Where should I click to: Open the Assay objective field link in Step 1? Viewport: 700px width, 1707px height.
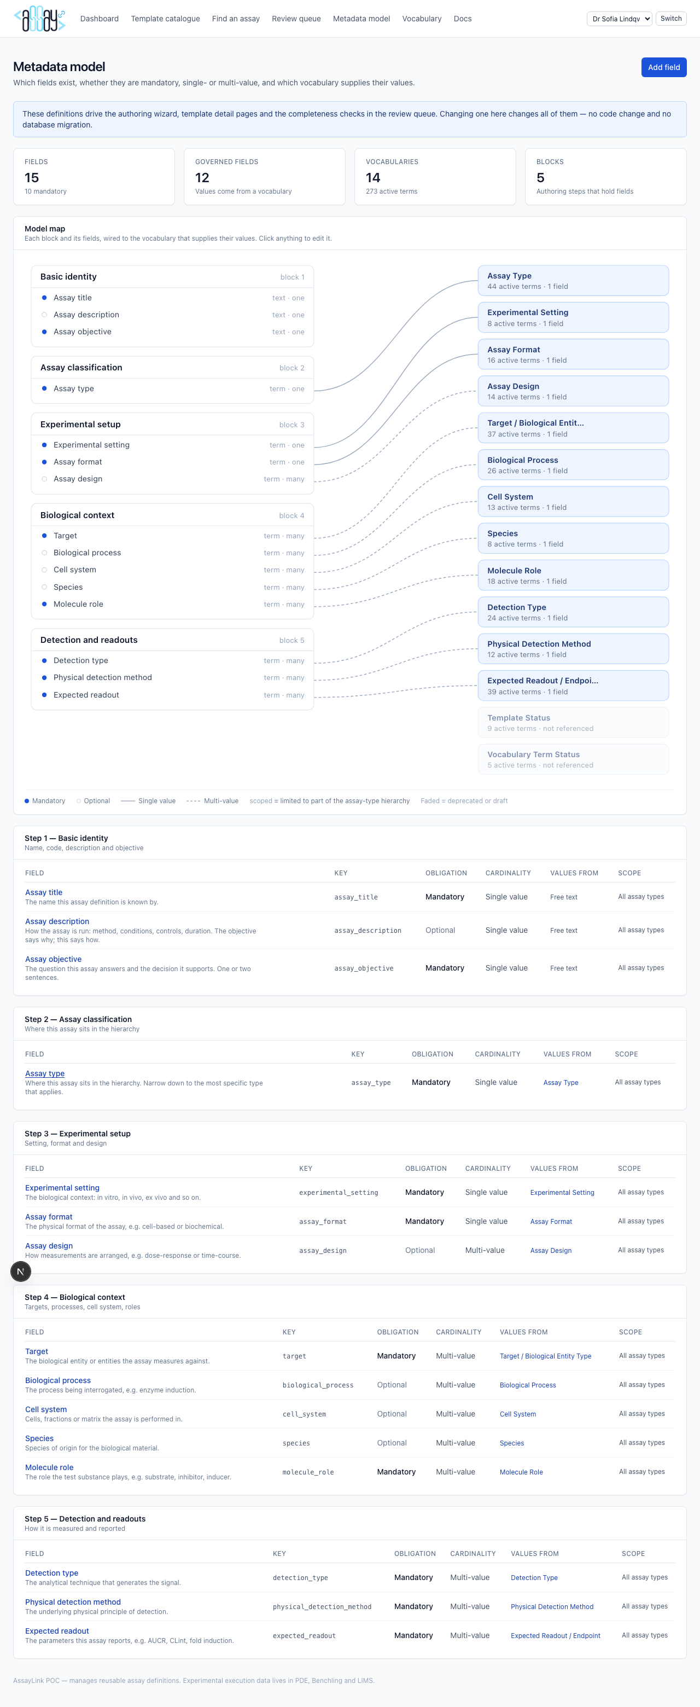point(53,959)
